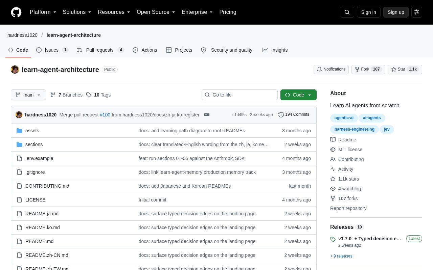This screenshot has height=270, width=433.
Task: Expand commit message ellipsis button
Action: 207,115
